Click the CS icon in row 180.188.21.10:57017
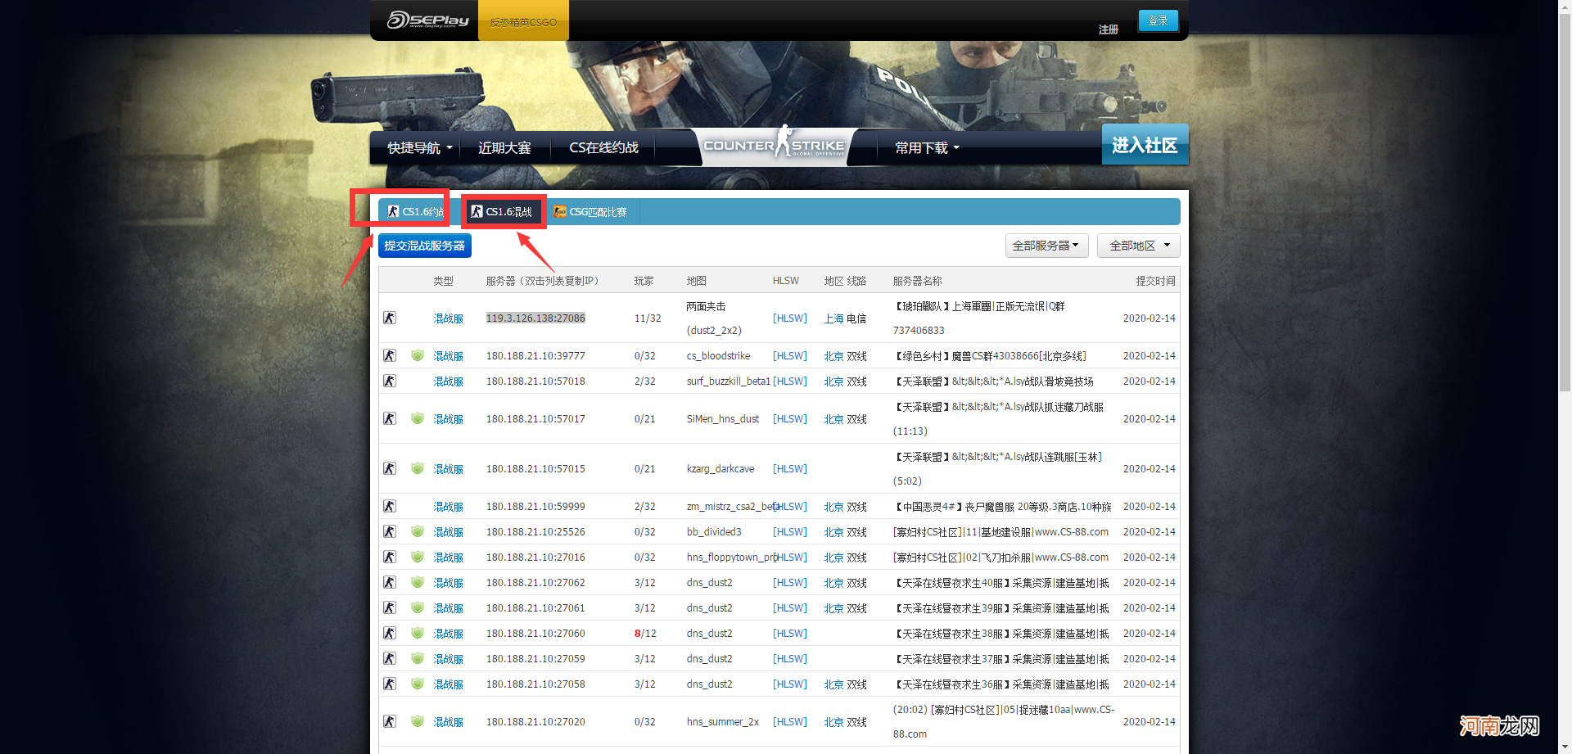This screenshot has width=1572, height=754. click(x=390, y=418)
